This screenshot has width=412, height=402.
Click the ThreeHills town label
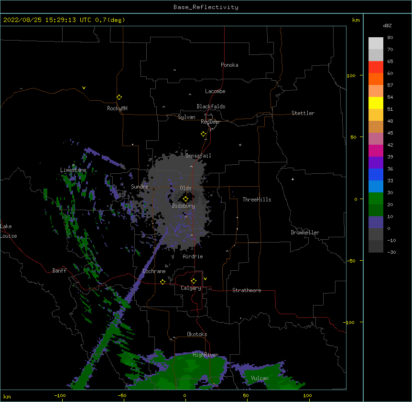(257, 200)
